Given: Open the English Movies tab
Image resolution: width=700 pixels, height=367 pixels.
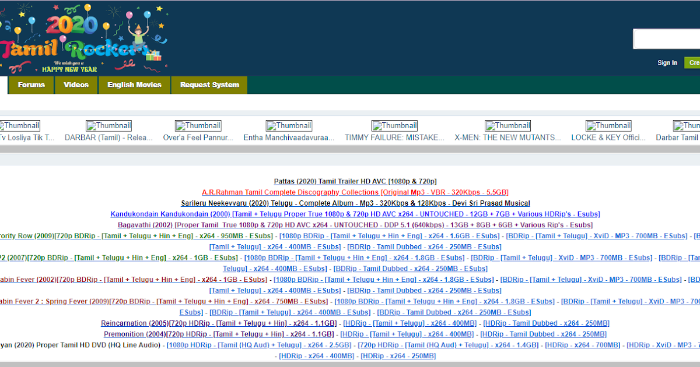Looking at the screenshot, I should click(134, 85).
